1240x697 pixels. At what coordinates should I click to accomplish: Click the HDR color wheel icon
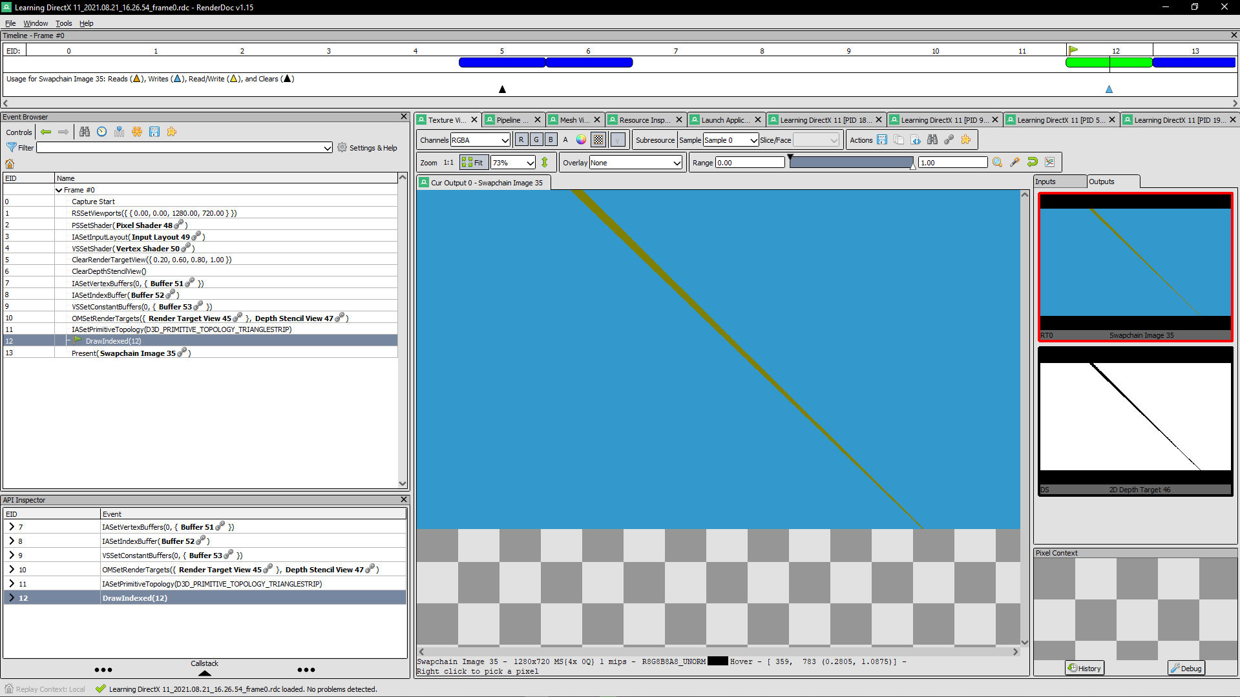(582, 140)
